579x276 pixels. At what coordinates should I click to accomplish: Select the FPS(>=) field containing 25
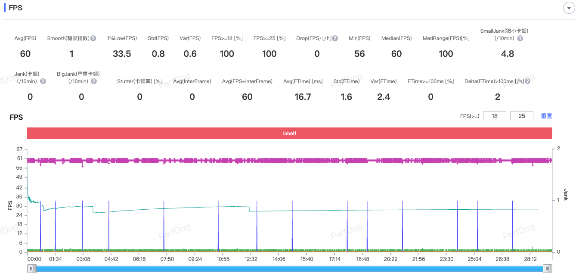[521, 116]
